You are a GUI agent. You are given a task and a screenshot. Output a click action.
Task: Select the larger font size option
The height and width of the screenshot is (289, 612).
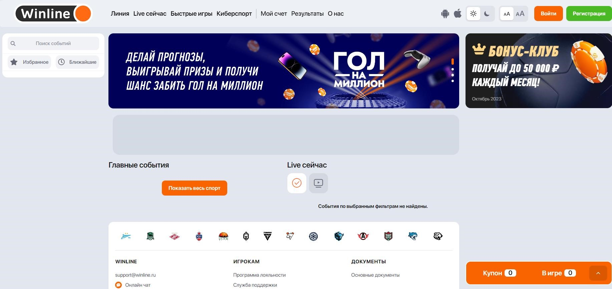tap(520, 14)
